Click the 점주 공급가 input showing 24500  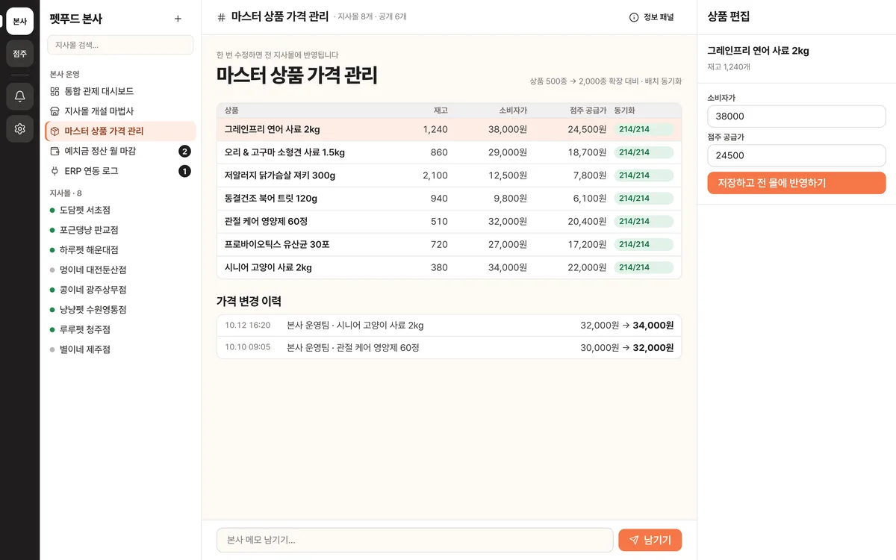click(x=797, y=155)
